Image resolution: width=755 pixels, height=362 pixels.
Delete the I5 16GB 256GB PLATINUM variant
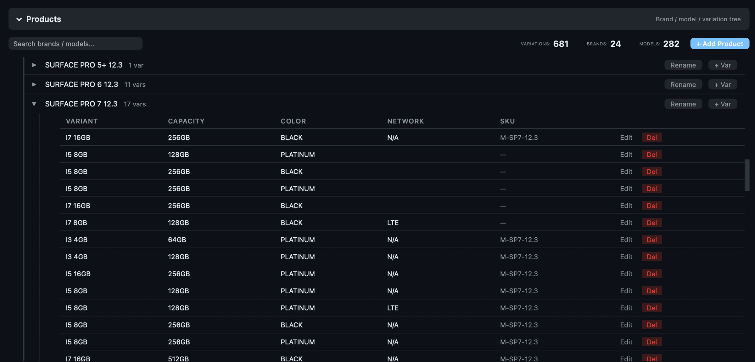pos(652,274)
